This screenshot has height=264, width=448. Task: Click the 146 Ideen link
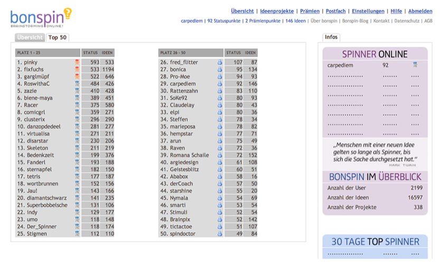[295, 21]
